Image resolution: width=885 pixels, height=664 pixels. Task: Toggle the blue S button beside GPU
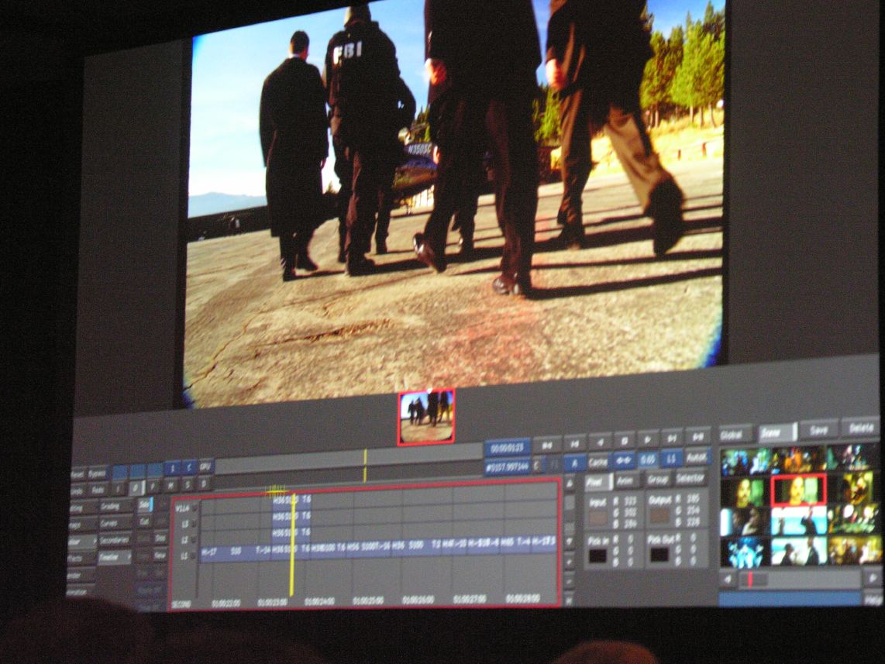click(173, 468)
